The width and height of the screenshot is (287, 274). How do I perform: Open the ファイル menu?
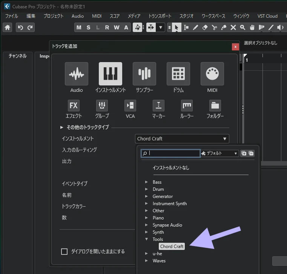pyautogui.click(x=12, y=16)
